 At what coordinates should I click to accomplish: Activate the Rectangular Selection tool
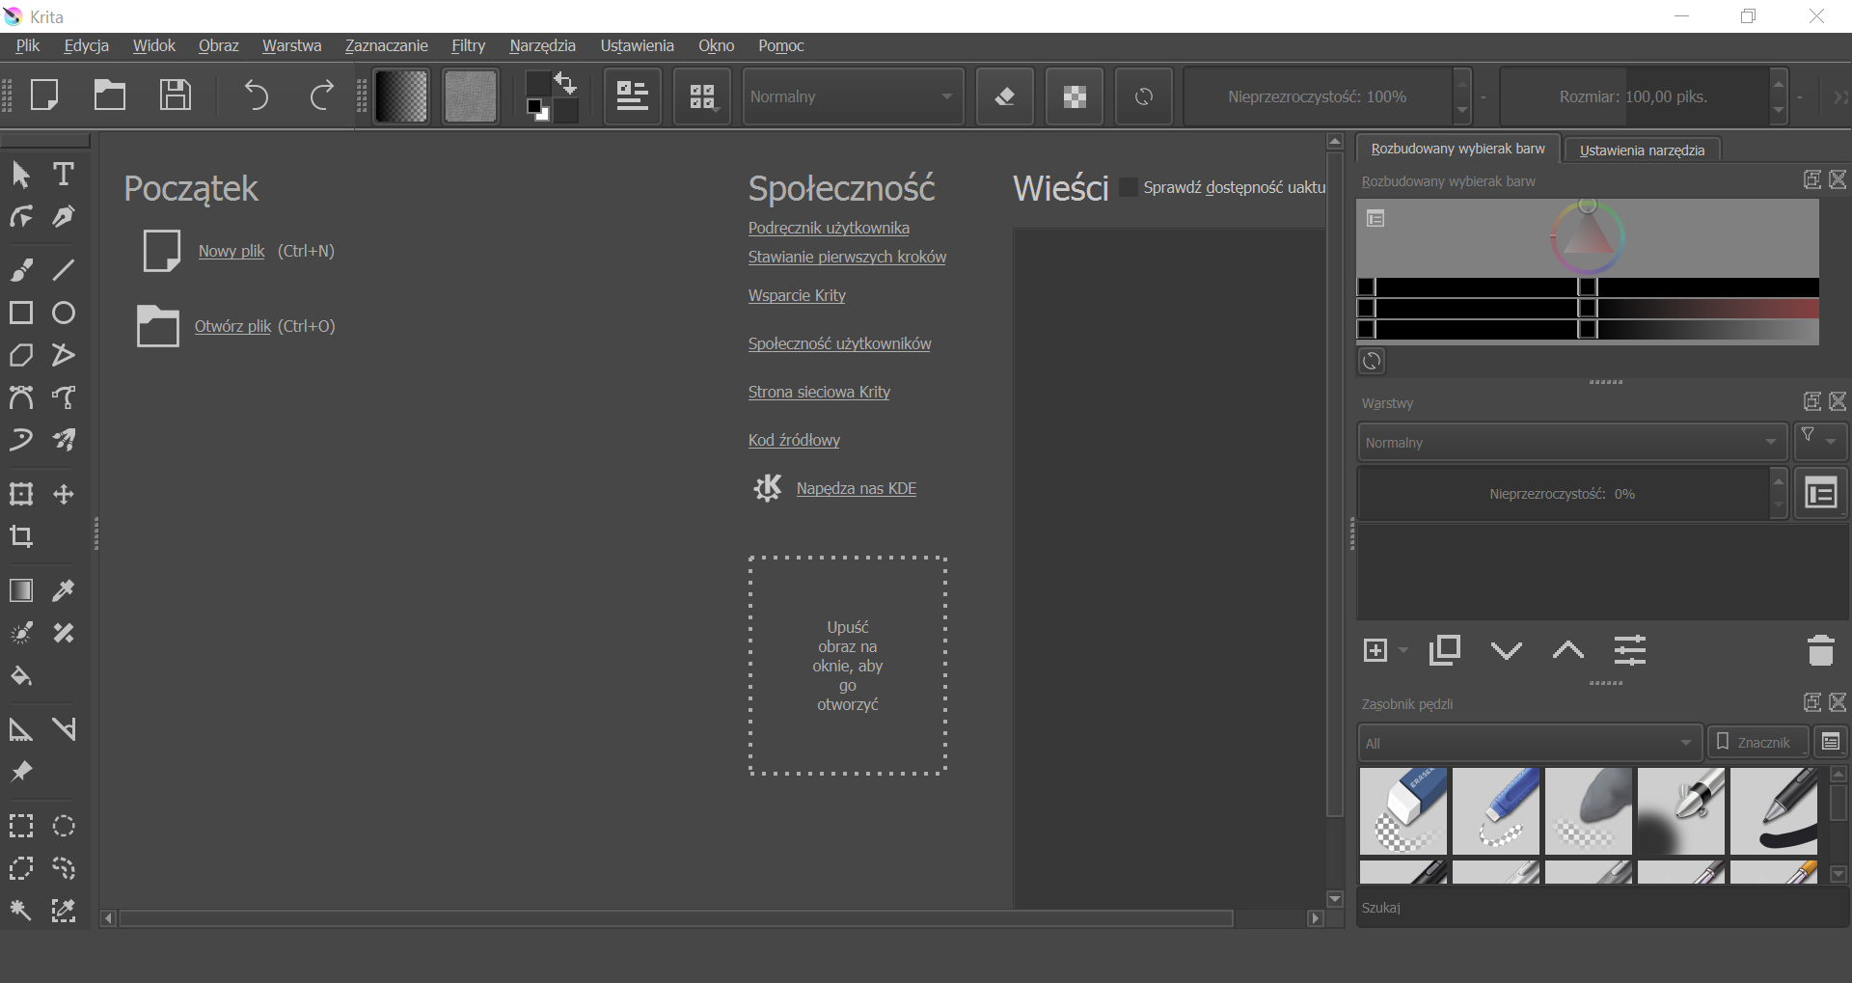(21, 826)
